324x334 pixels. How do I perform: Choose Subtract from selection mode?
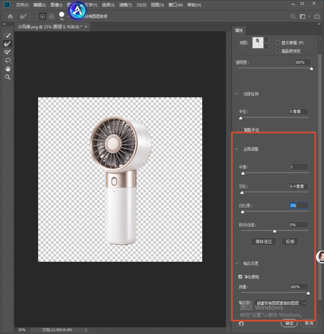[51, 16]
